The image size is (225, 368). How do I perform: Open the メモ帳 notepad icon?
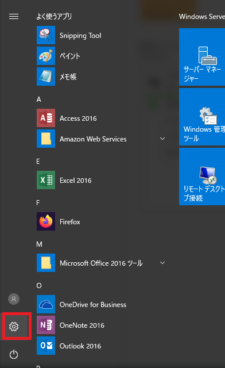(x=46, y=76)
